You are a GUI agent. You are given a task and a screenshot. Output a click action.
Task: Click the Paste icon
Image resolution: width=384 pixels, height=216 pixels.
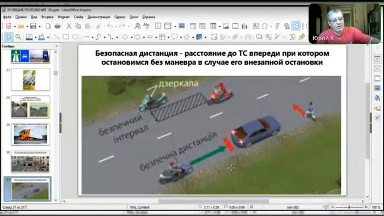point(88,26)
